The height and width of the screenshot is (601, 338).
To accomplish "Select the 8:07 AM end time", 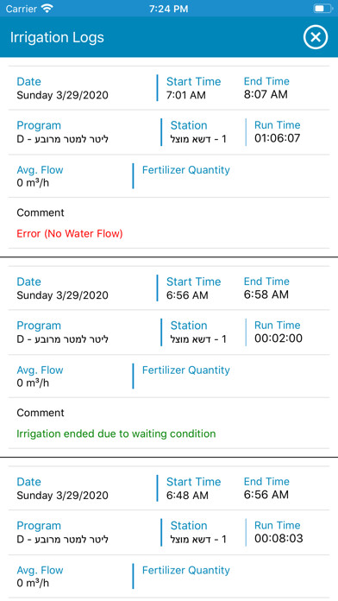I will click(x=266, y=94).
